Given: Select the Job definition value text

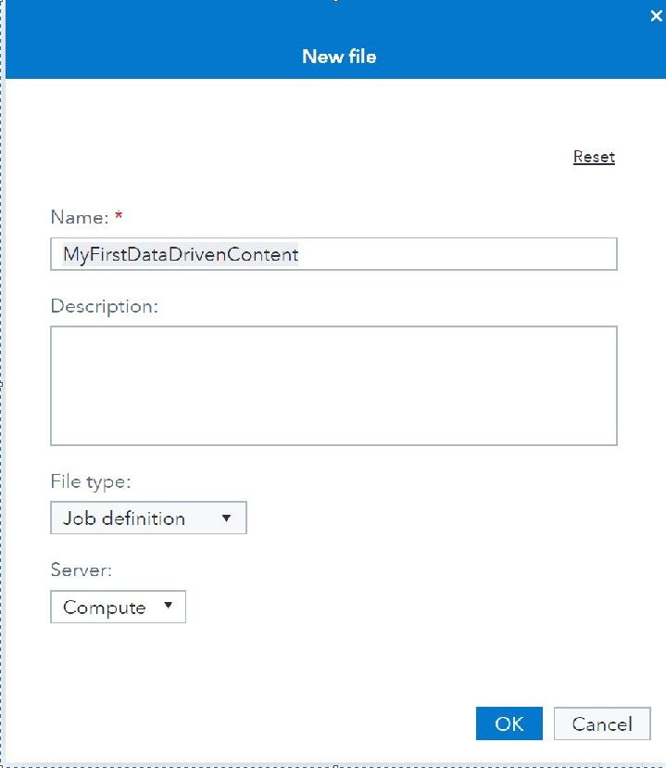Looking at the screenshot, I should (x=124, y=518).
